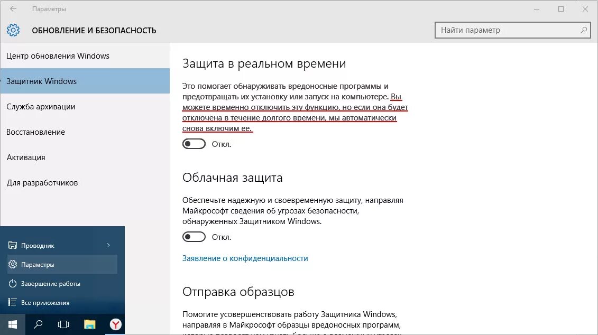Open the Windows Start button
The width and height of the screenshot is (598, 335).
(13, 324)
